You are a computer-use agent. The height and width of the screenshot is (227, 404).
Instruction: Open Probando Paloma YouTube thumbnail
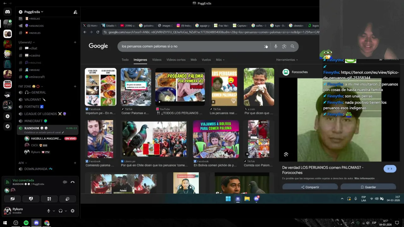click(x=180, y=87)
